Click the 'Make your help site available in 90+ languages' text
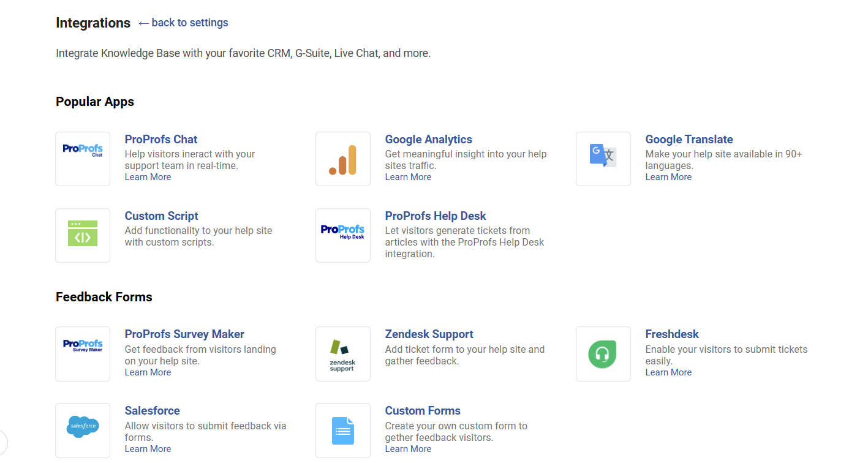 [x=724, y=160]
